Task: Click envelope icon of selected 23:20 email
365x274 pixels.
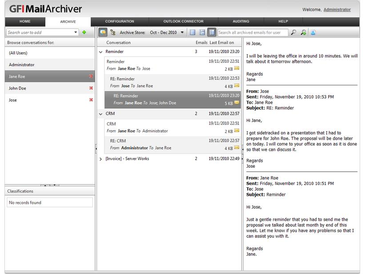Action: click(237, 102)
